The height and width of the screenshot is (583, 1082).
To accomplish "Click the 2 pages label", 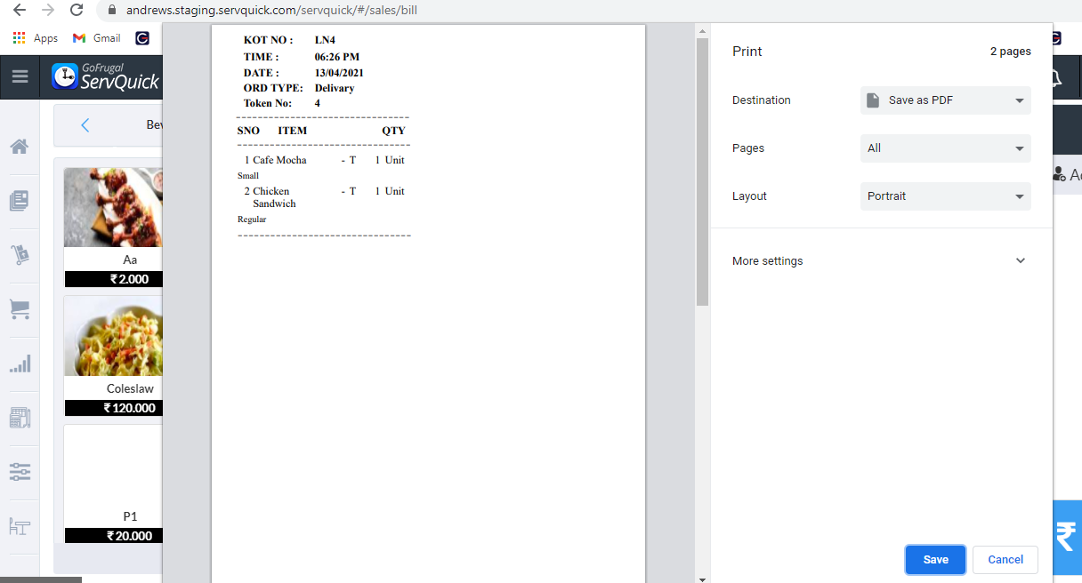I will coord(1011,52).
